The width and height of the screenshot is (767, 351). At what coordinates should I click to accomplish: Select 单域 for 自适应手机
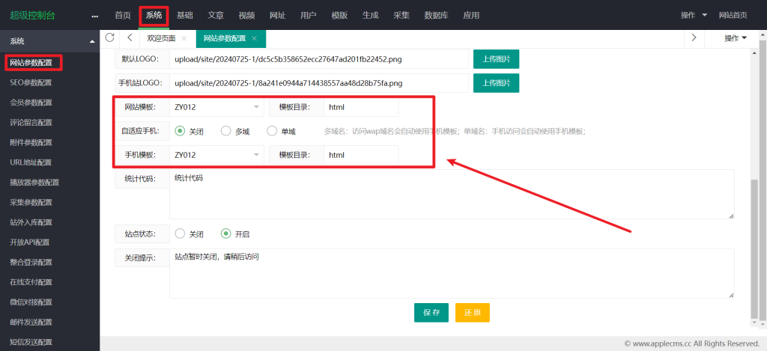coord(273,131)
